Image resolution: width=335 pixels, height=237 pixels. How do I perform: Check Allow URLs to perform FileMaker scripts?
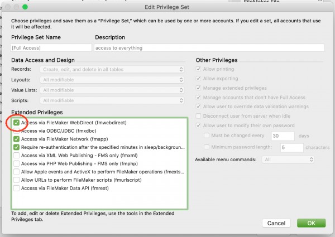(16, 180)
